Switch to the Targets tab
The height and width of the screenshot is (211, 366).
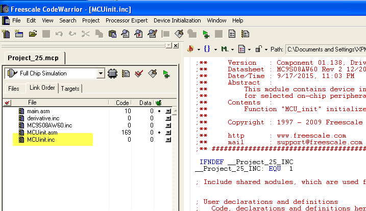coord(70,89)
